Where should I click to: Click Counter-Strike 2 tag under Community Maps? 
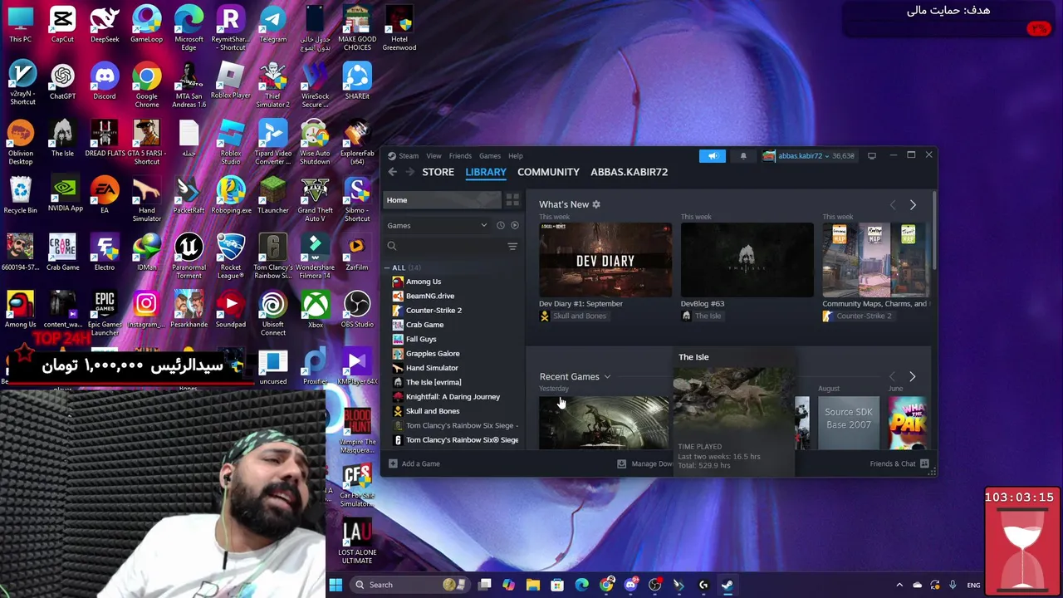tap(857, 316)
